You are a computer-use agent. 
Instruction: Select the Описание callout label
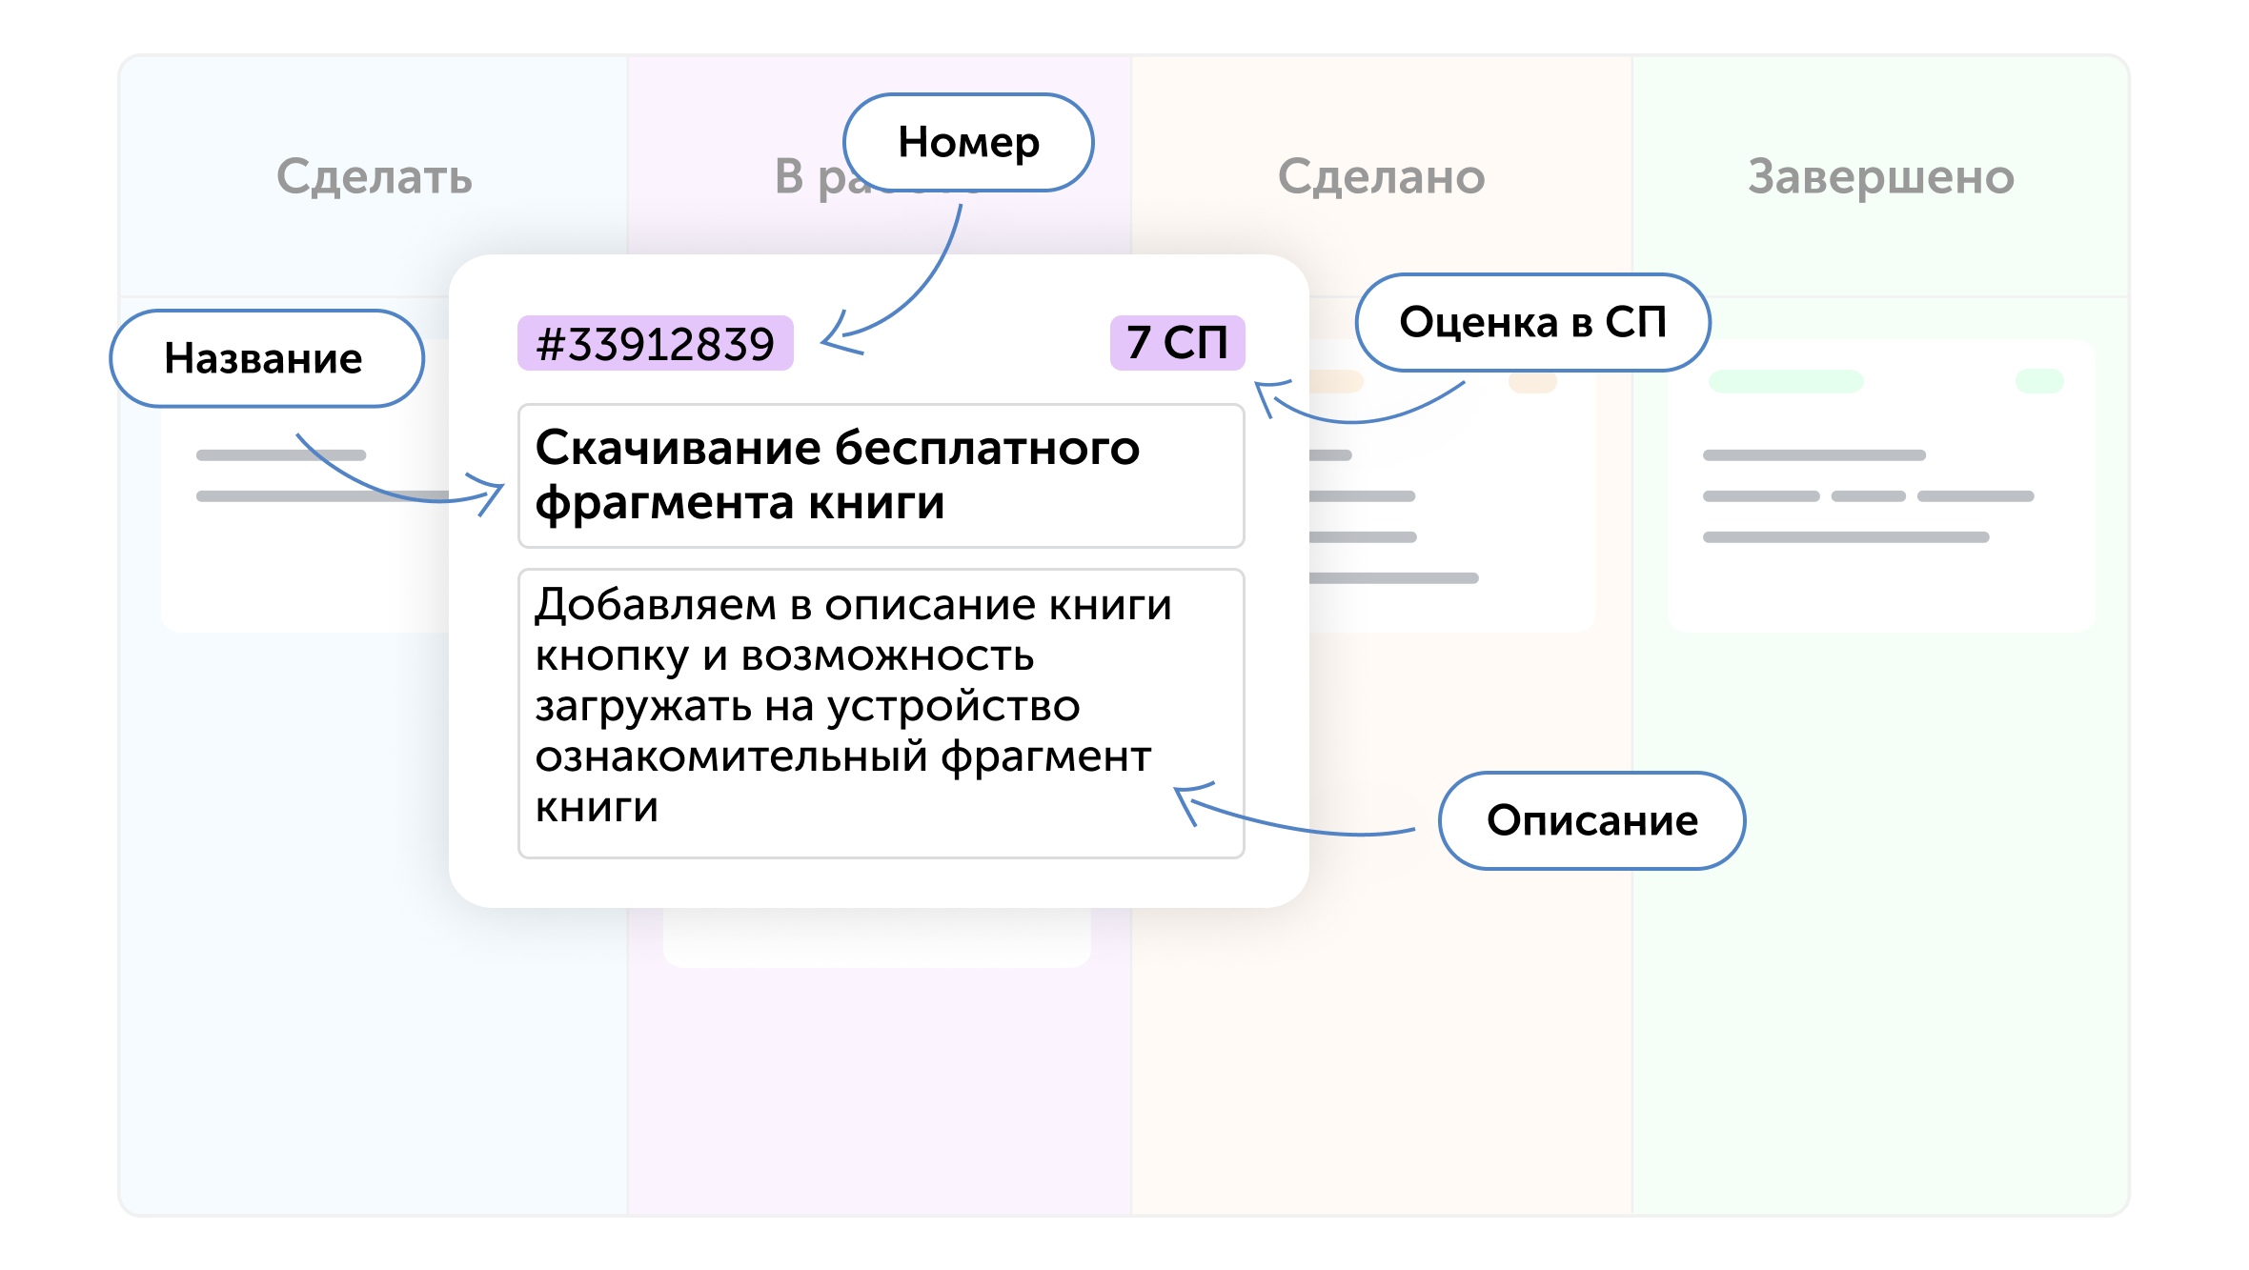[x=1591, y=820]
